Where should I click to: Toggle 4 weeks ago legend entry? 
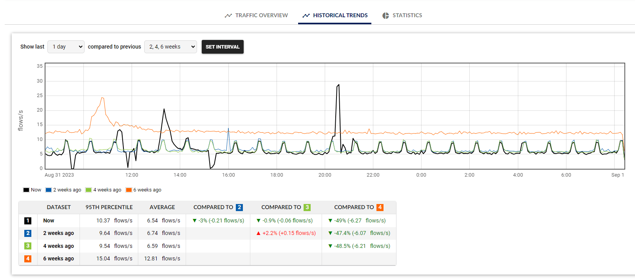click(103, 190)
